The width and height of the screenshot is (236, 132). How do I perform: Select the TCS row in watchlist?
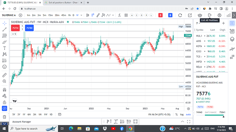[x=211, y=57]
